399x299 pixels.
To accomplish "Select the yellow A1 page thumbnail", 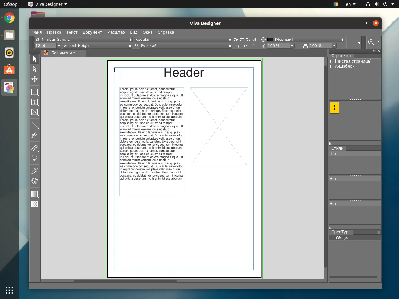I will coord(334,108).
